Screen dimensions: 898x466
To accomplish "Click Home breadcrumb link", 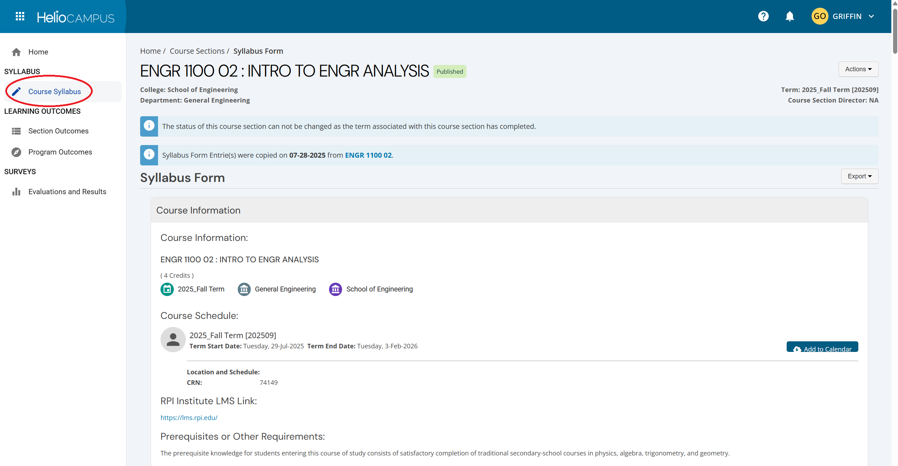I will (150, 51).
